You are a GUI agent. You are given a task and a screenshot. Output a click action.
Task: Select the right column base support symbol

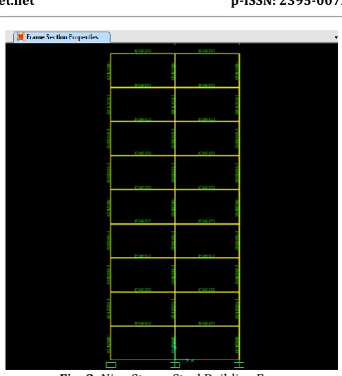[x=239, y=365]
